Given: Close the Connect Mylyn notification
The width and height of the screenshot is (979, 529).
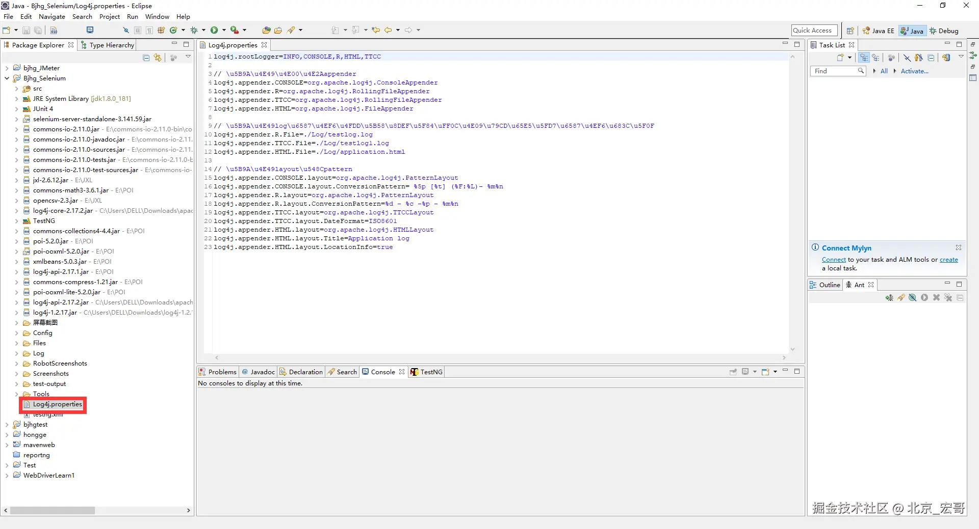Looking at the screenshot, I should pos(959,247).
